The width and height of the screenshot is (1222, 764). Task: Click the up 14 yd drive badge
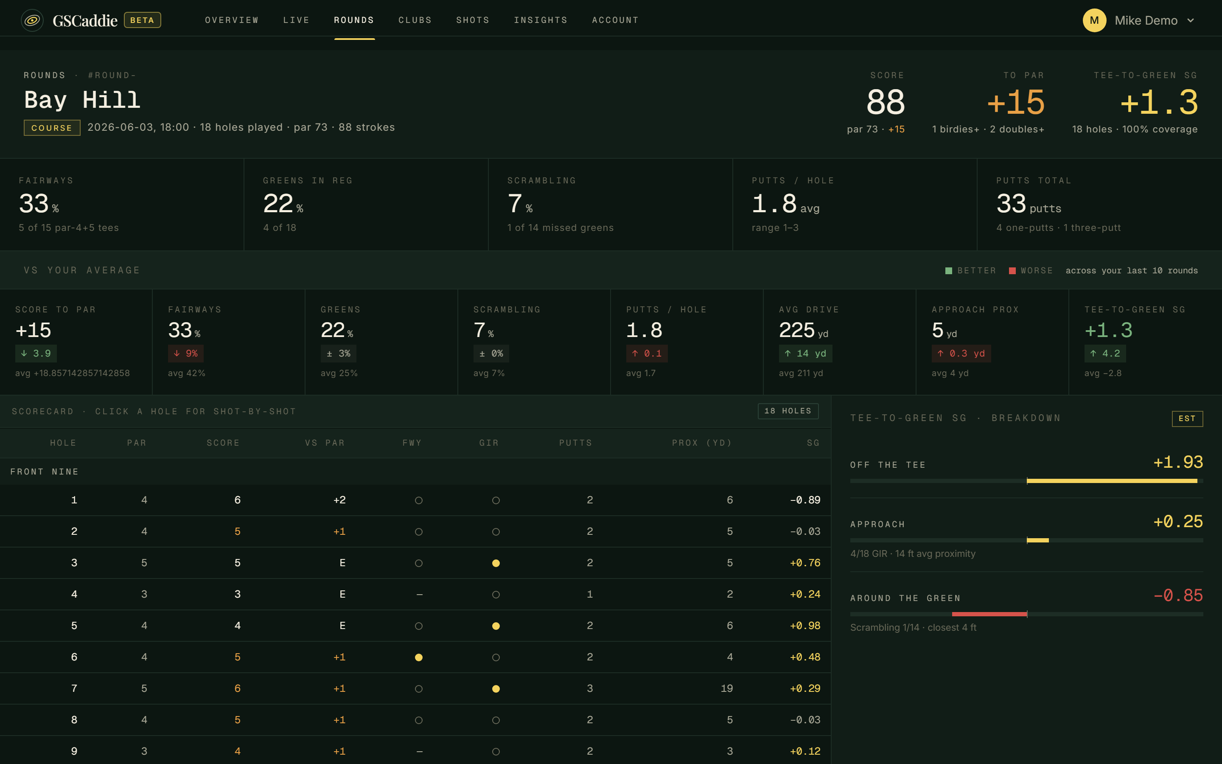(x=805, y=354)
